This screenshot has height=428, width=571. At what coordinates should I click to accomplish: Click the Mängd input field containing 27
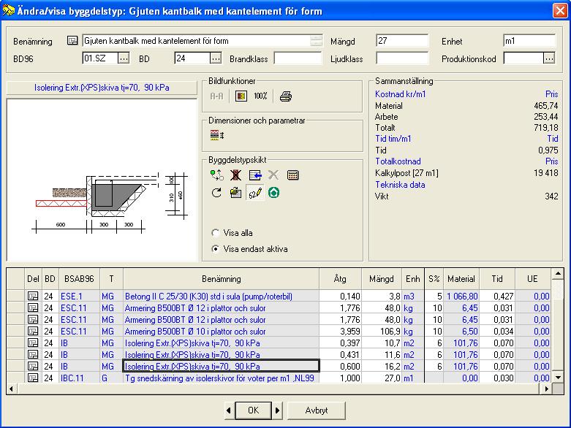(x=401, y=41)
